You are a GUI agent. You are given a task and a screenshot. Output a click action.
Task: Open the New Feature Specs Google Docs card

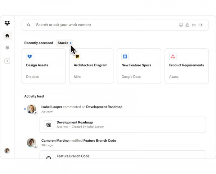tap(139, 66)
